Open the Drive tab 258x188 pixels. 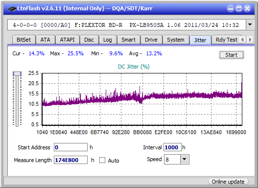point(151,40)
